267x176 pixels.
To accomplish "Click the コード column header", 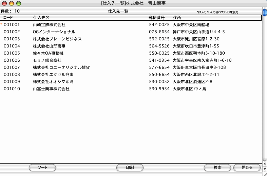I will [x=8, y=17].
